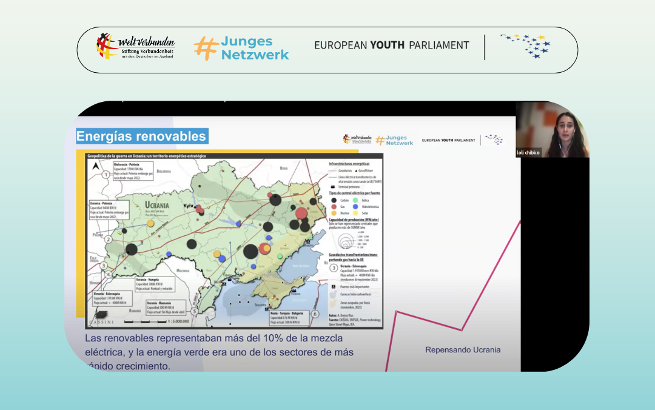655x410 pixels.
Task: Click the Terminal petrolera icon in the legend
Action: point(333,187)
